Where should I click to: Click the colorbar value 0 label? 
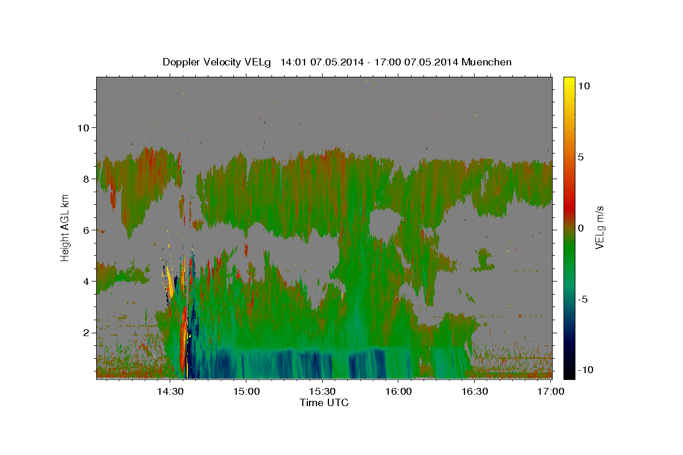tap(581, 228)
